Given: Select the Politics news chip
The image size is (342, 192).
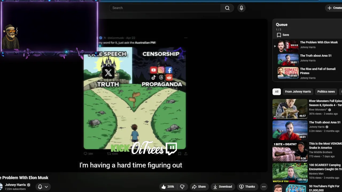Looking at the screenshot, I should (326, 92).
